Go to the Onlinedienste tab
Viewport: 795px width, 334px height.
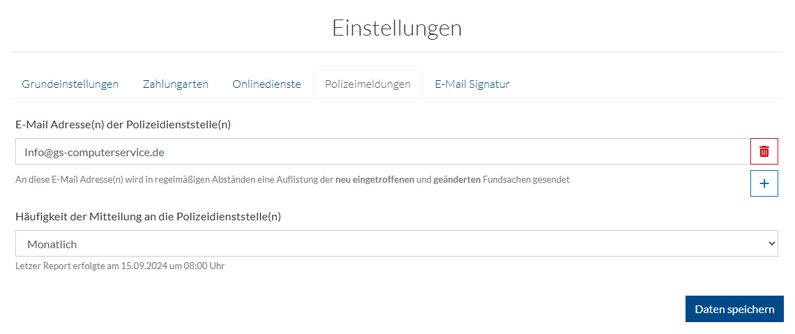tap(266, 84)
